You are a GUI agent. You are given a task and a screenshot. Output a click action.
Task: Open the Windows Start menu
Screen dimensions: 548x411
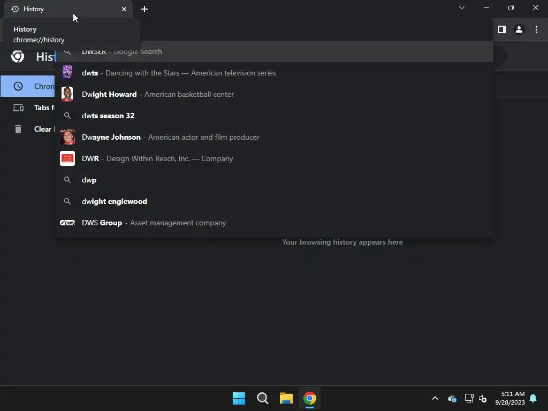pos(239,398)
